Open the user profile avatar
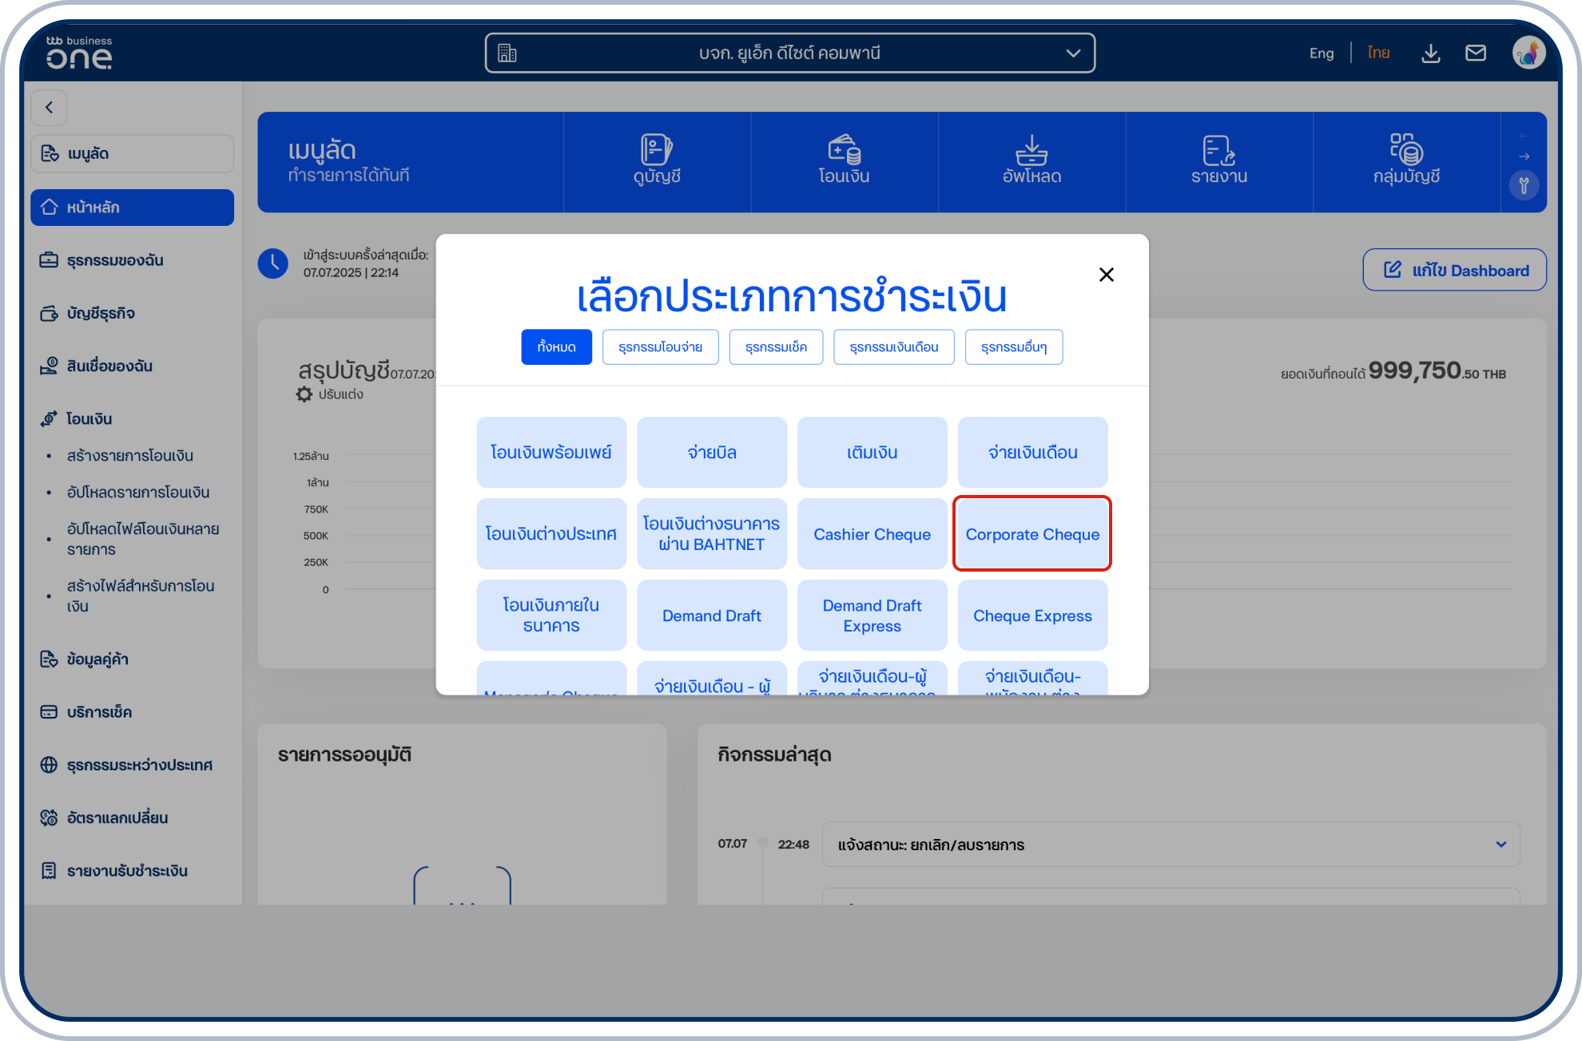This screenshot has height=1041, width=1582. point(1528,53)
